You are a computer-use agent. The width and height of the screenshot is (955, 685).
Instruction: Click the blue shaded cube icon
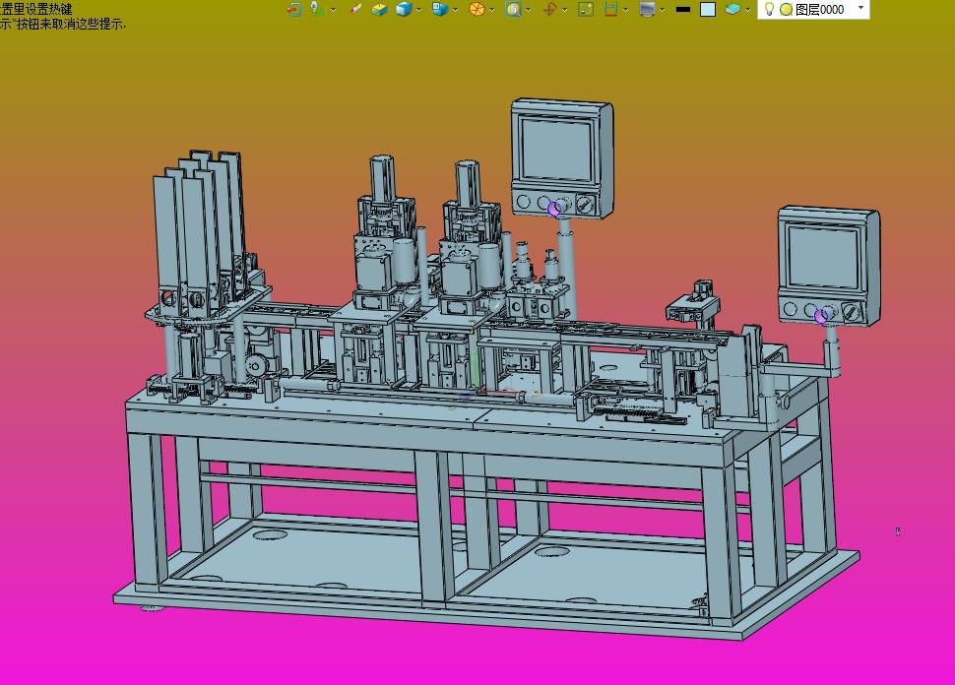coord(404,9)
